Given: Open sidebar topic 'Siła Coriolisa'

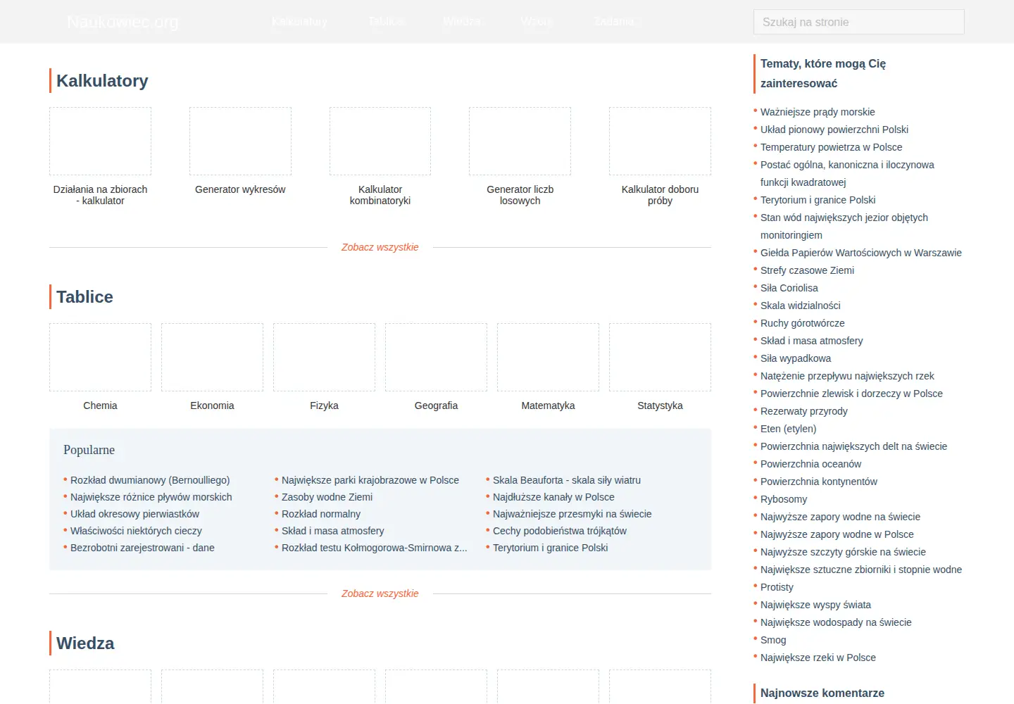Looking at the screenshot, I should (789, 288).
